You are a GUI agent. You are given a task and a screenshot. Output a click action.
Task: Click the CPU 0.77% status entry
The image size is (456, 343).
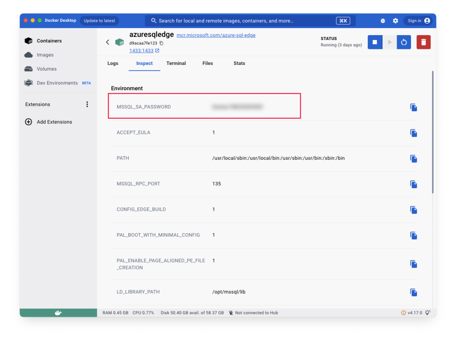[x=143, y=313]
